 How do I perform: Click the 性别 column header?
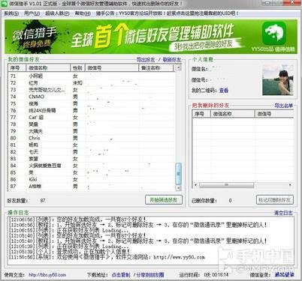point(78,67)
